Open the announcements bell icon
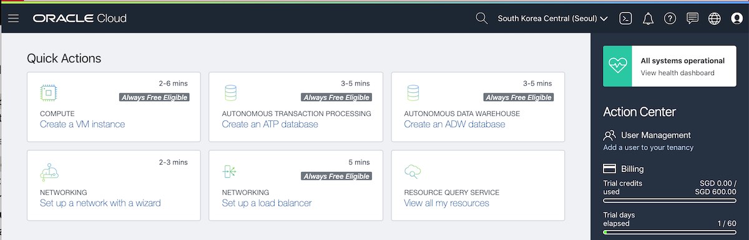 [648, 19]
